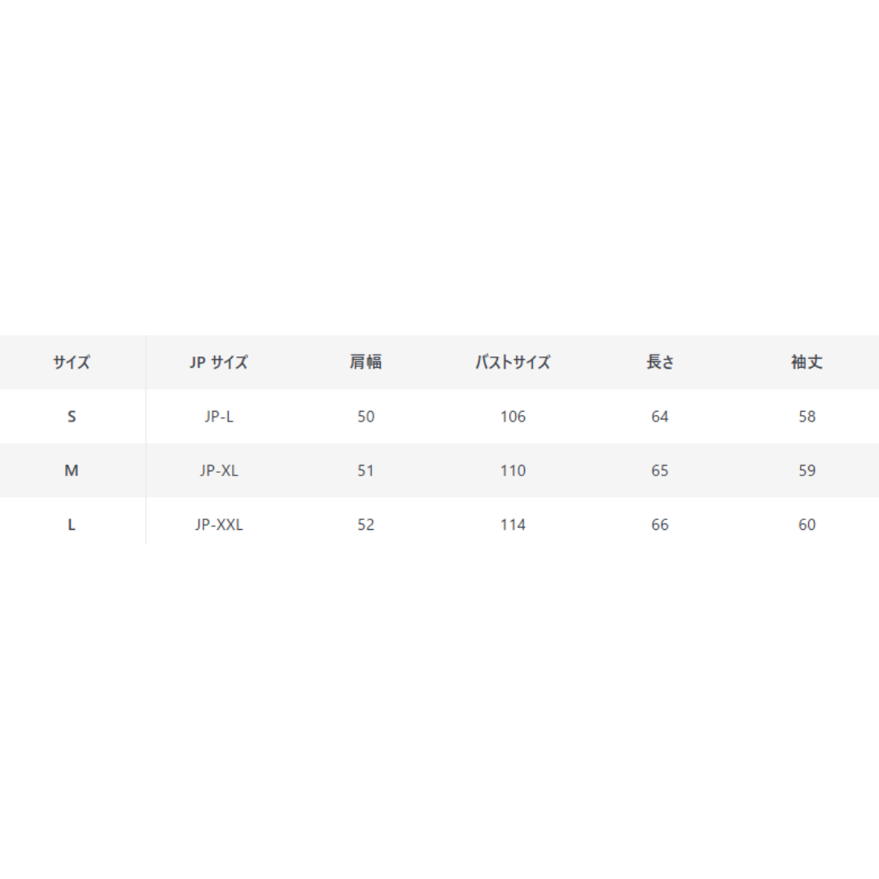Select the S size row label
Screen dimensions: 879x879
tap(71, 417)
